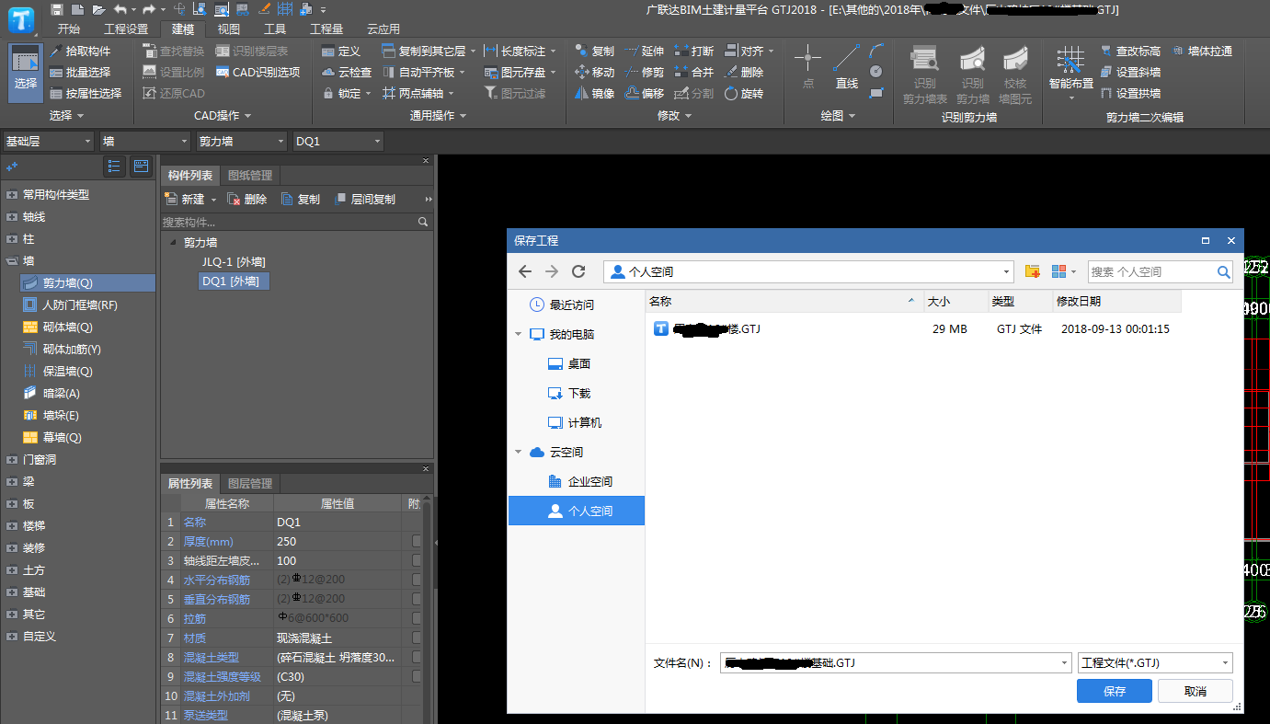This screenshot has width=1270, height=724.
Task: Click the redo arrow icon
Action: click(148, 9)
